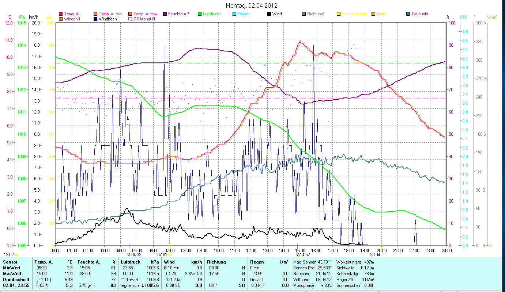The width and height of the screenshot is (505, 292).
Task: Click the sunrise marker at 07:01
Action: tap(170, 254)
